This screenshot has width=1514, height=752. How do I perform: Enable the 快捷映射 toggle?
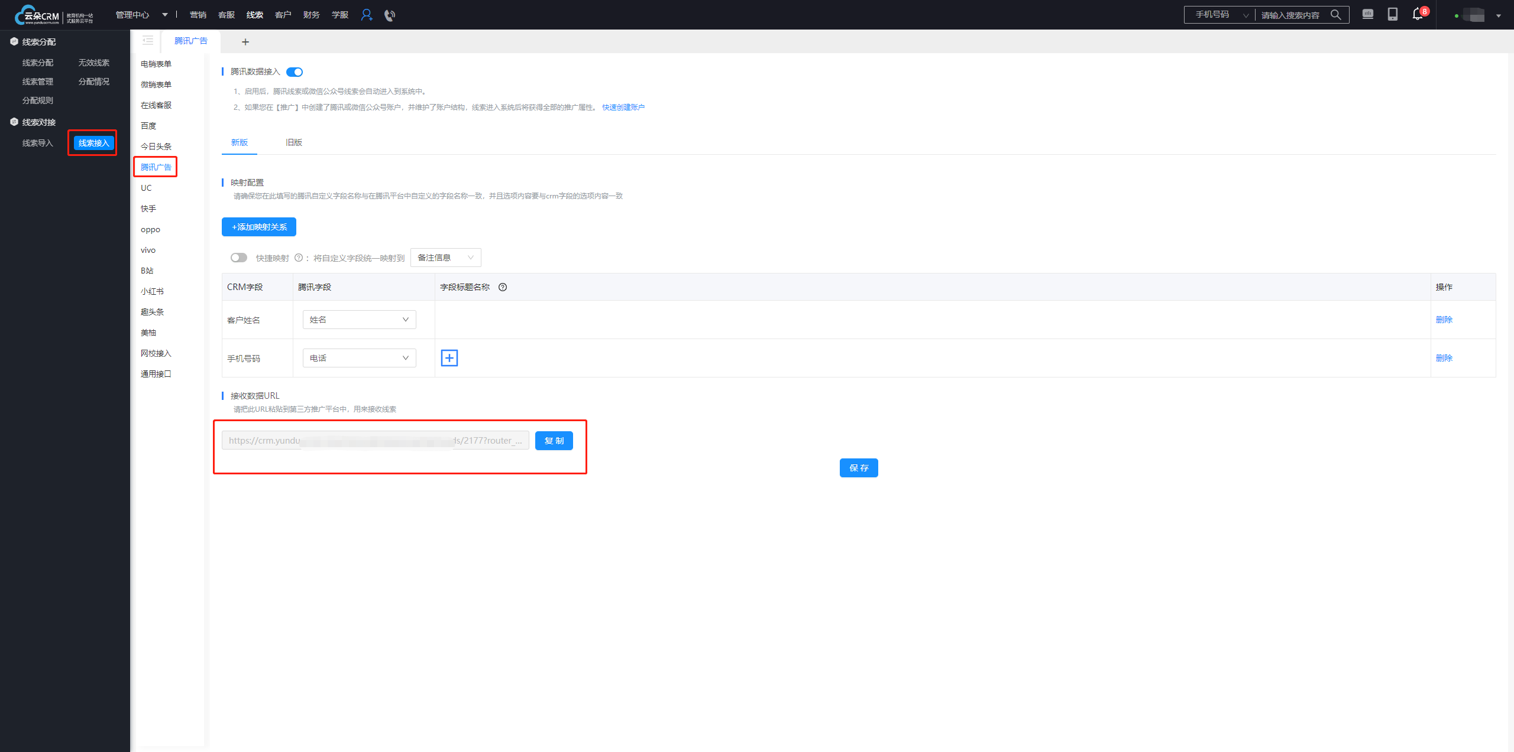pos(239,258)
